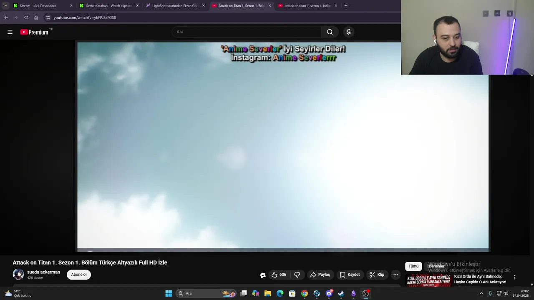This screenshot has width=534, height=300.
Task: Open the volume speaker tray icon
Action: pyautogui.click(x=506, y=293)
